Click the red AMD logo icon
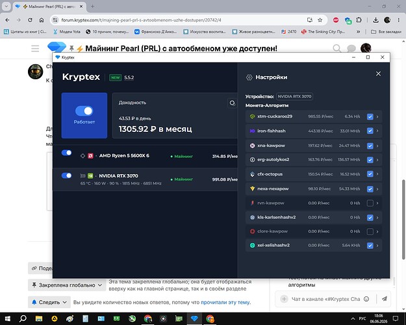The width and height of the screenshot is (406, 325). click(x=90, y=156)
